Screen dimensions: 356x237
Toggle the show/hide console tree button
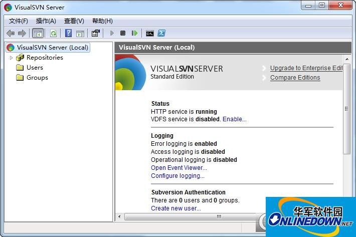(x=38, y=33)
